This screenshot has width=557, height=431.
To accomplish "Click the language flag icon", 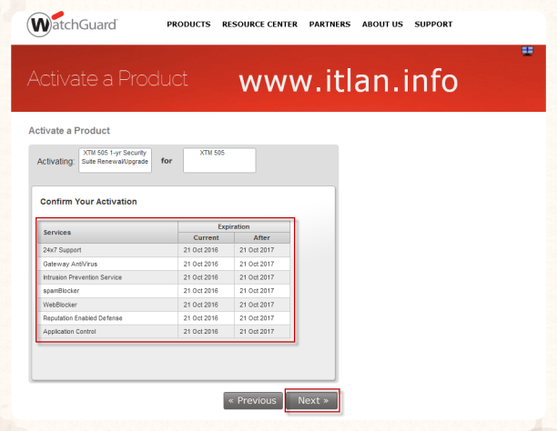I will [527, 51].
